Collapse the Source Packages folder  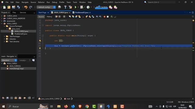point(4,26)
